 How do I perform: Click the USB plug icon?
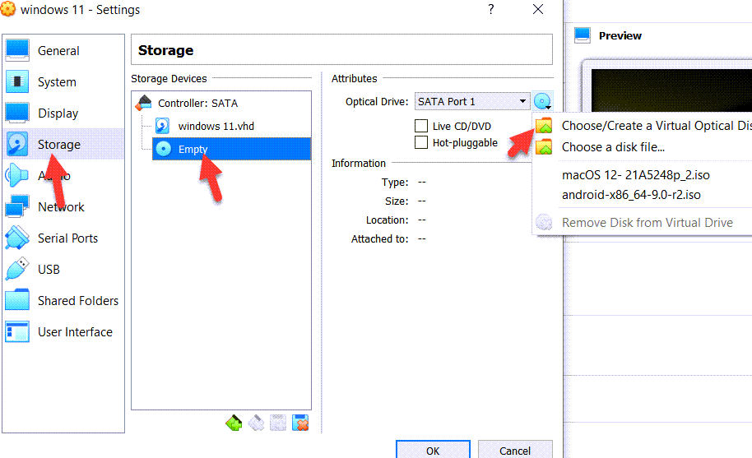pos(17,269)
